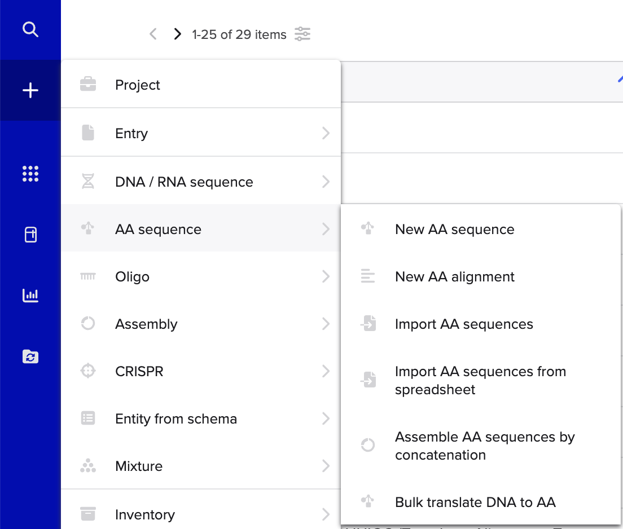Select Project from the create menu
The image size is (623, 529).
201,85
